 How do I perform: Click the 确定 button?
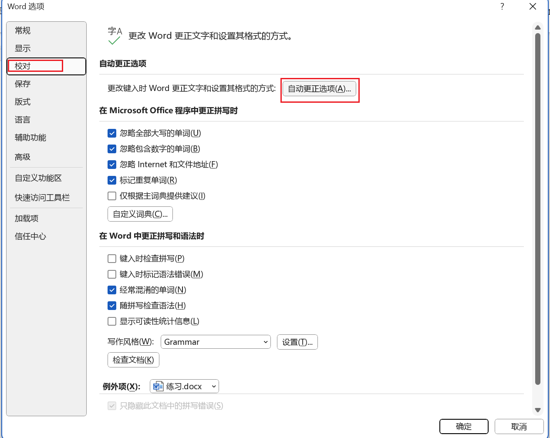464,426
